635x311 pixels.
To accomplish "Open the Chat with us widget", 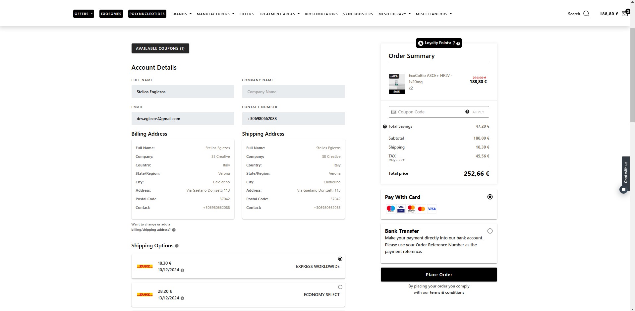I will pos(625,173).
